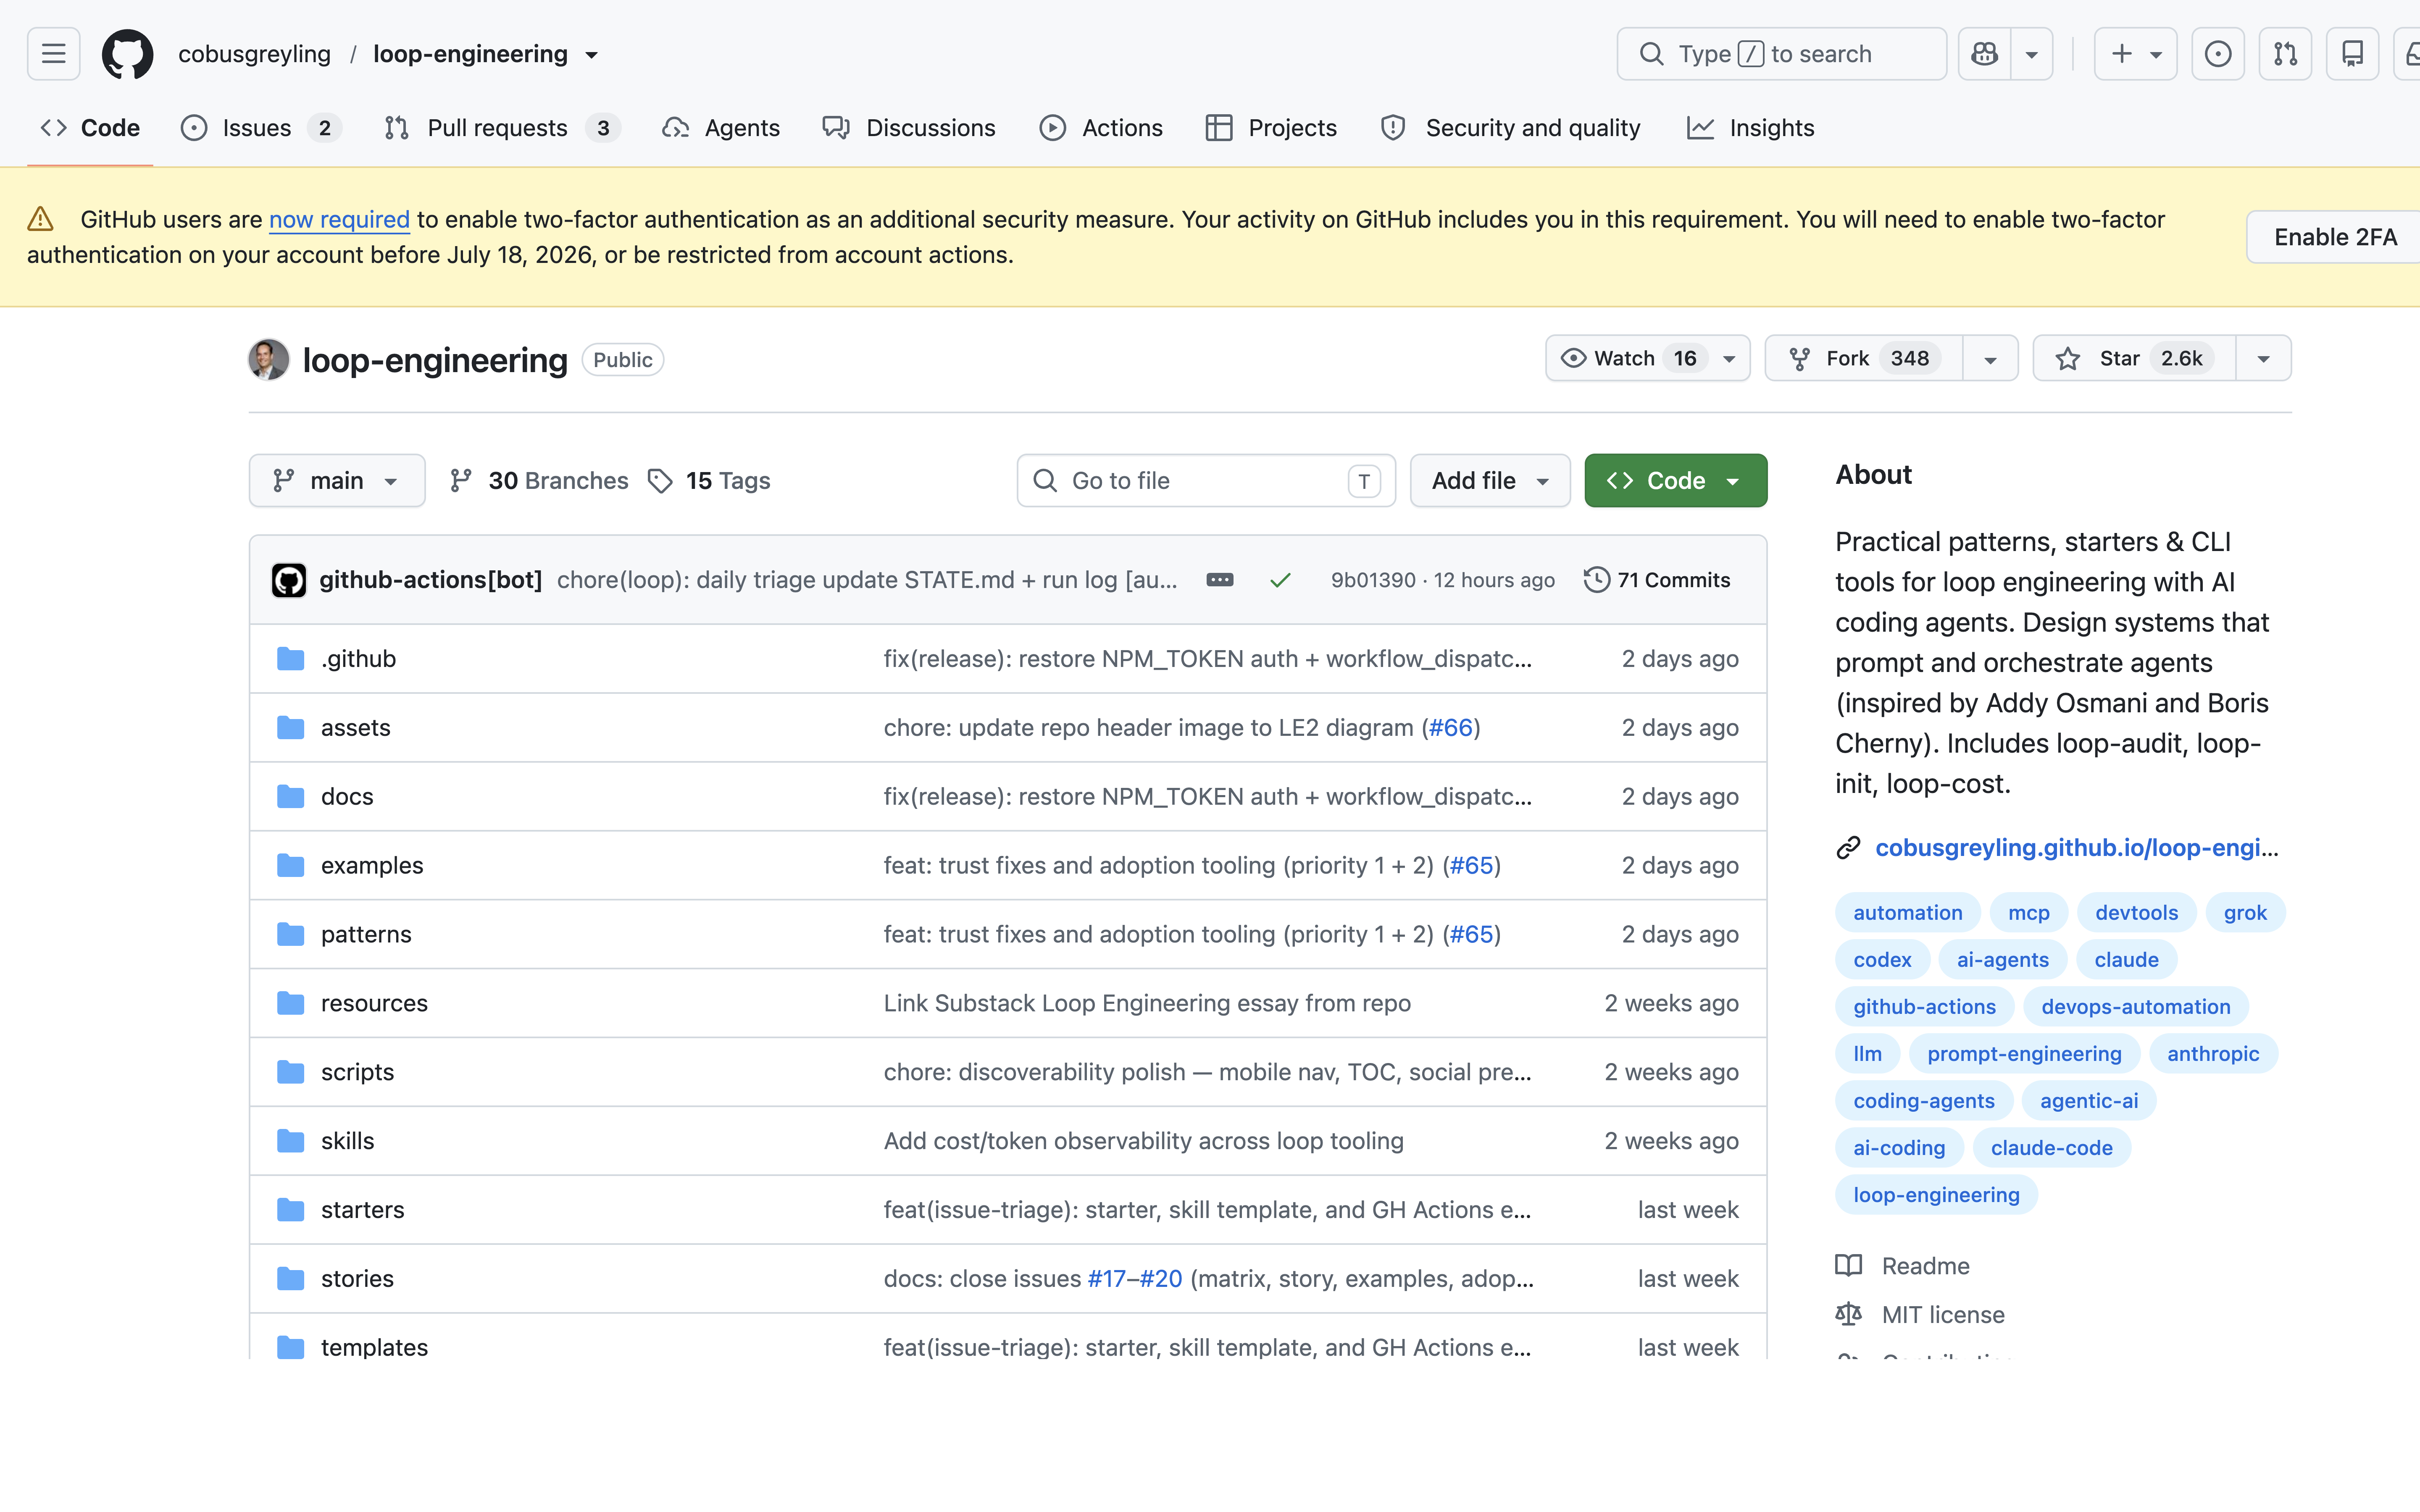Switch to the Discussions tab
Image resolution: width=2420 pixels, height=1512 pixels.
(x=909, y=128)
